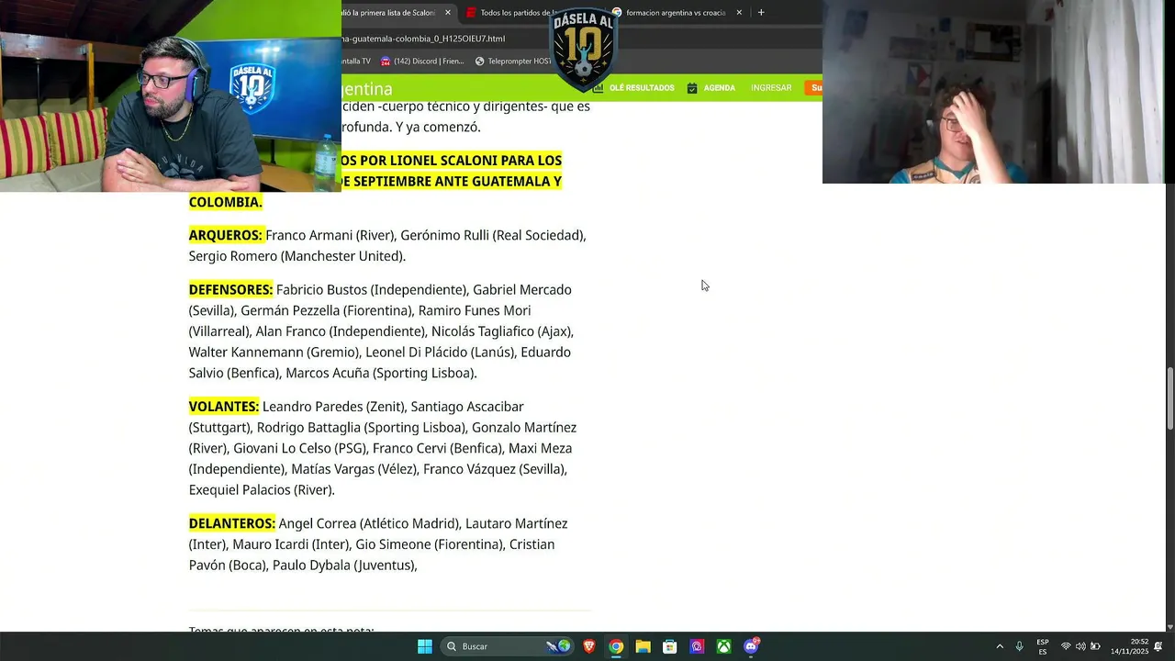Open the Windows Start menu
This screenshot has height=661, width=1175.
[x=424, y=646]
